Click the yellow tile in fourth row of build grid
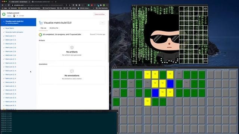 point(148,102)
